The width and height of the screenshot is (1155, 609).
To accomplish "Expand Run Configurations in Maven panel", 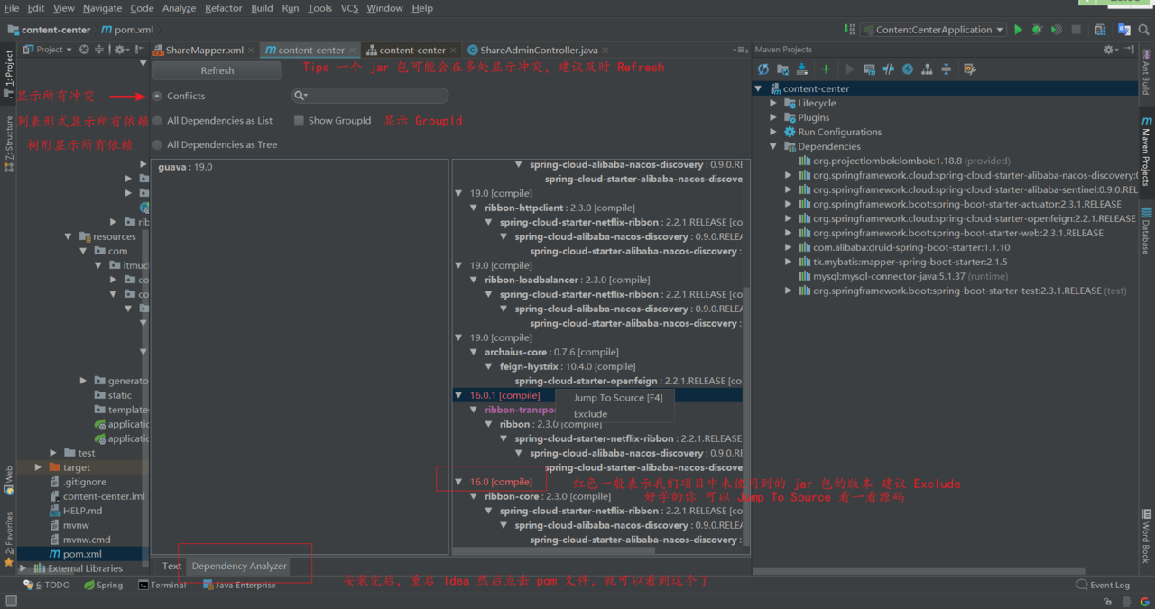I will pos(773,132).
